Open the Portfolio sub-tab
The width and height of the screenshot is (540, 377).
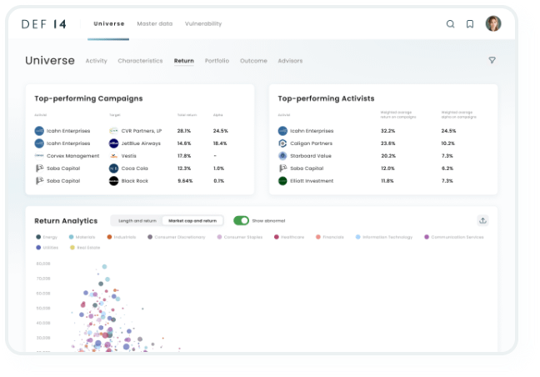click(217, 61)
